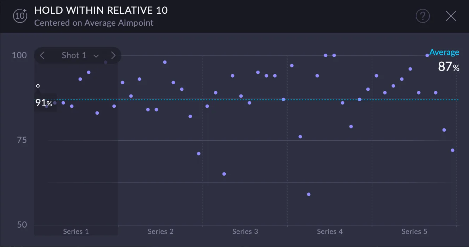Click the highlighted Shot 1 data point
469x247 pixels.
pyautogui.click(x=38, y=86)
